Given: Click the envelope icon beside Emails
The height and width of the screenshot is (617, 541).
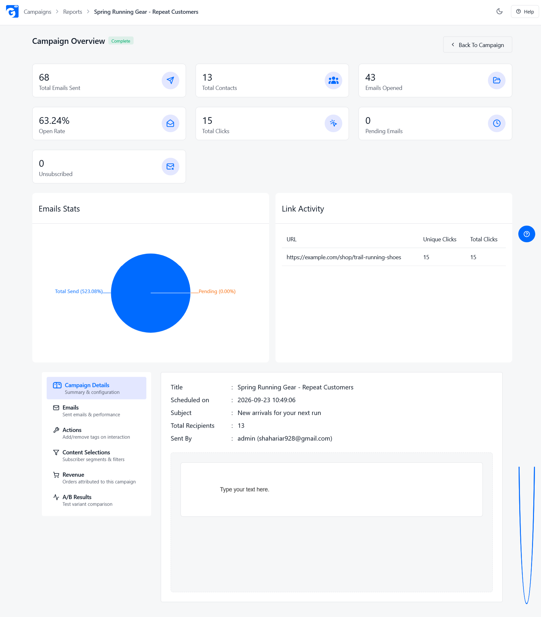Looking at the screenshot, I should 56,408.
